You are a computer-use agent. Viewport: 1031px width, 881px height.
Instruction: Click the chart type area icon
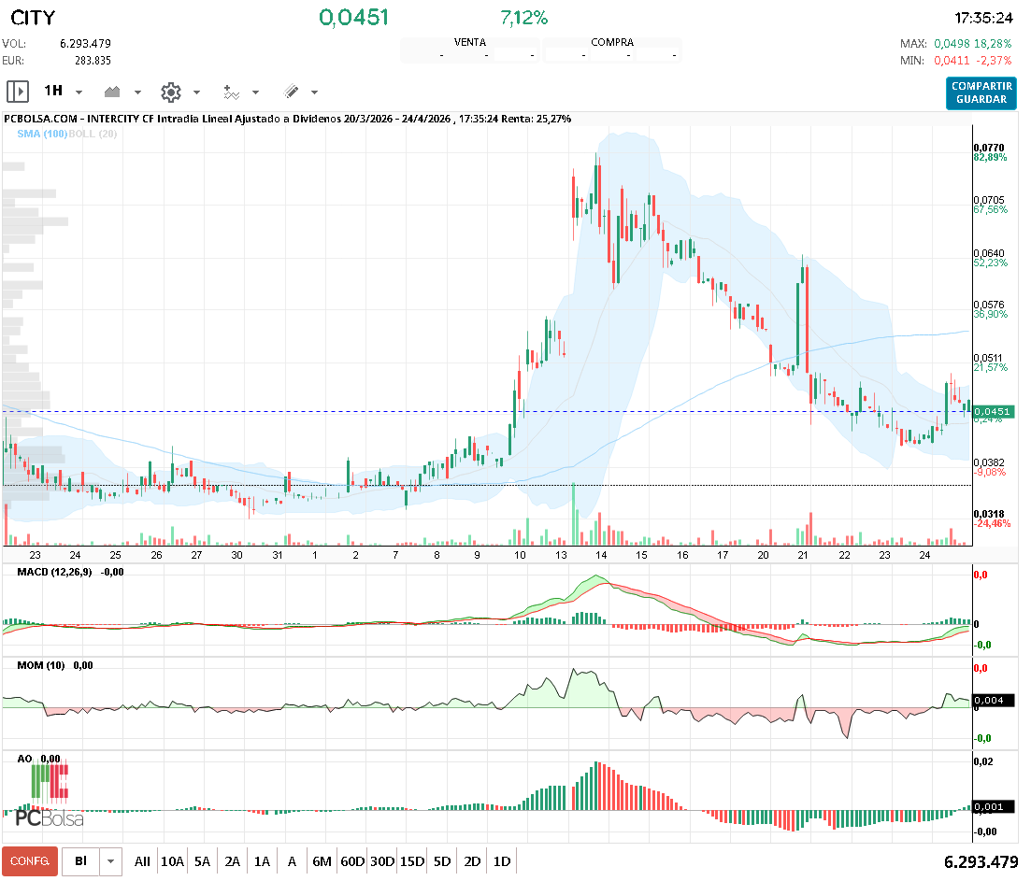coord(113,92)
